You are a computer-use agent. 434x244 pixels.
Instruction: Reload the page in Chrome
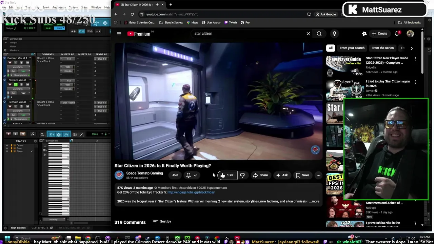point(132,14)
